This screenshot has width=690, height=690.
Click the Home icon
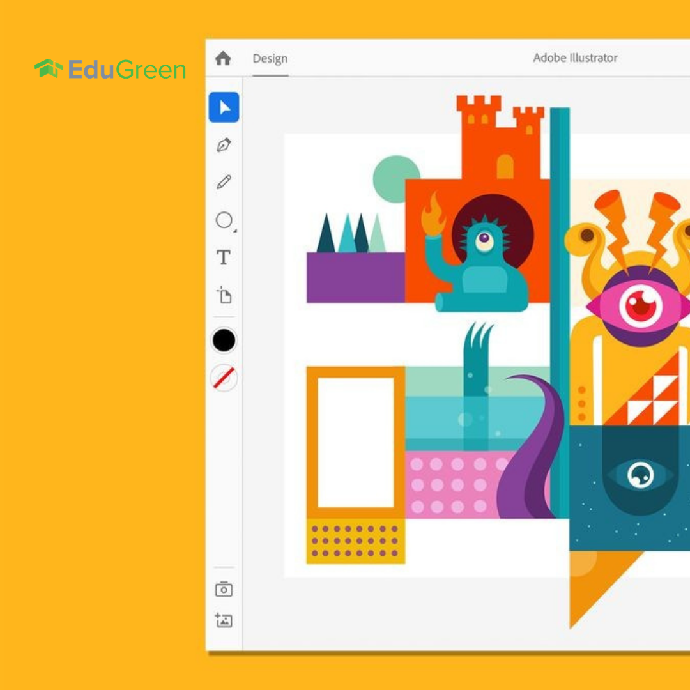click(223, 58)
